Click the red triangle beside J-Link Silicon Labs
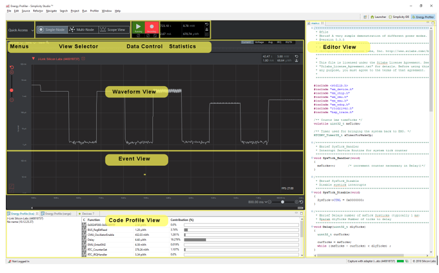439x273 pixels. [33, 58]
